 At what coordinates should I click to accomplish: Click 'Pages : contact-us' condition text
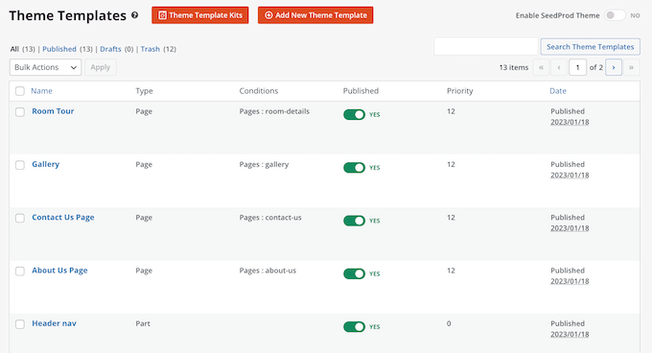tap(270, 218)
